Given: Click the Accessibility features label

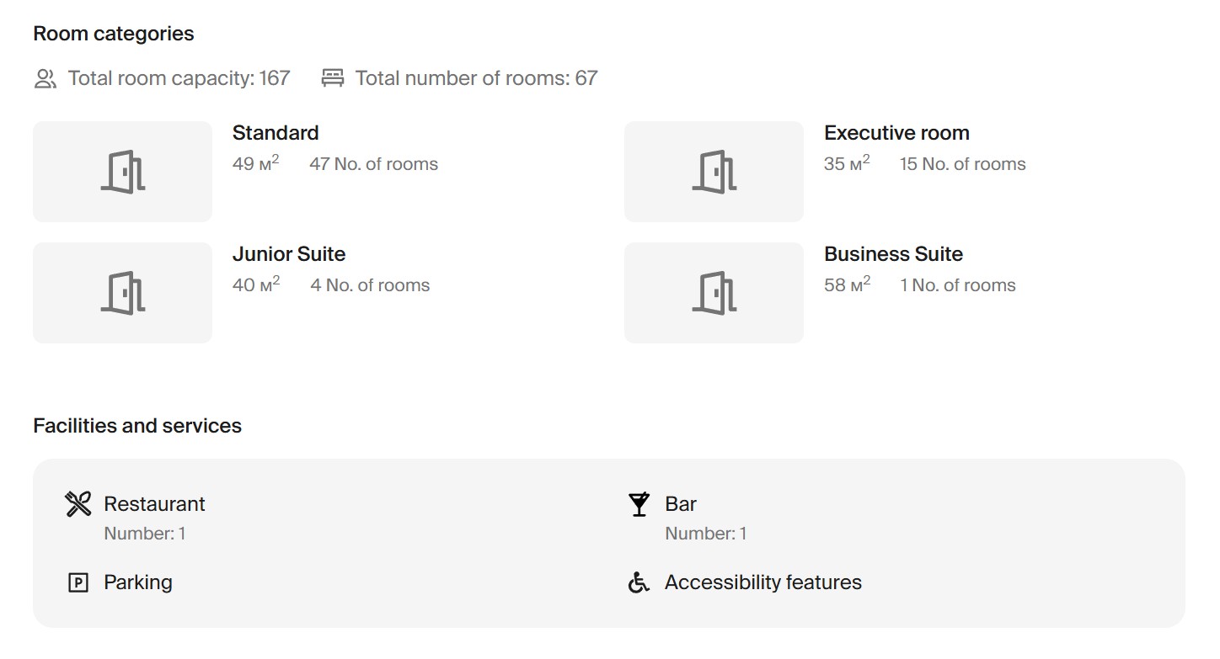Looking at the screenshot, I should [x=762, y=582].
